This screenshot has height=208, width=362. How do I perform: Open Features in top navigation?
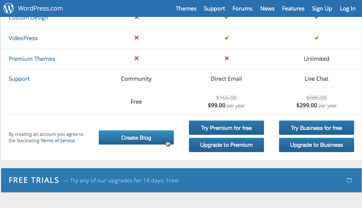coord(293,9)
